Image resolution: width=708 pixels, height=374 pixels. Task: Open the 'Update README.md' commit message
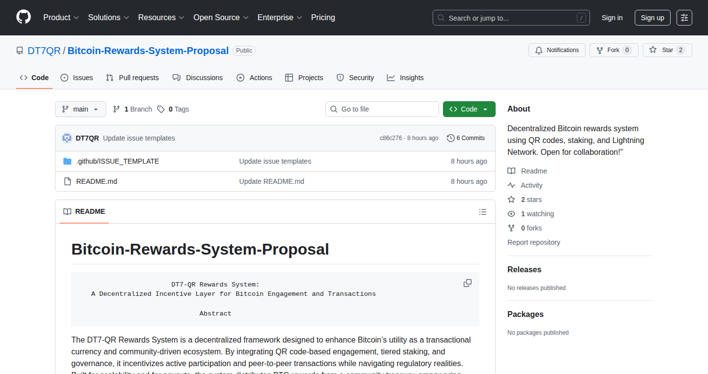pyautogui.click(x=271, y=181)
